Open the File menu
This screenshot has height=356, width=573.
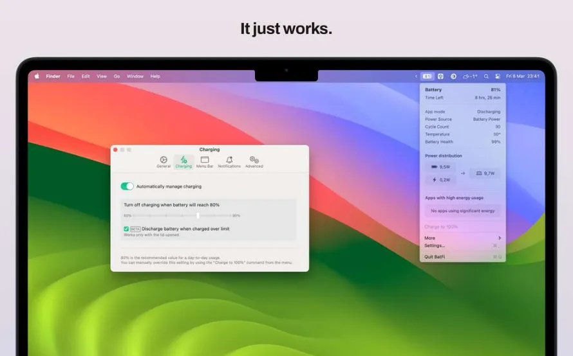click(71, 76)
